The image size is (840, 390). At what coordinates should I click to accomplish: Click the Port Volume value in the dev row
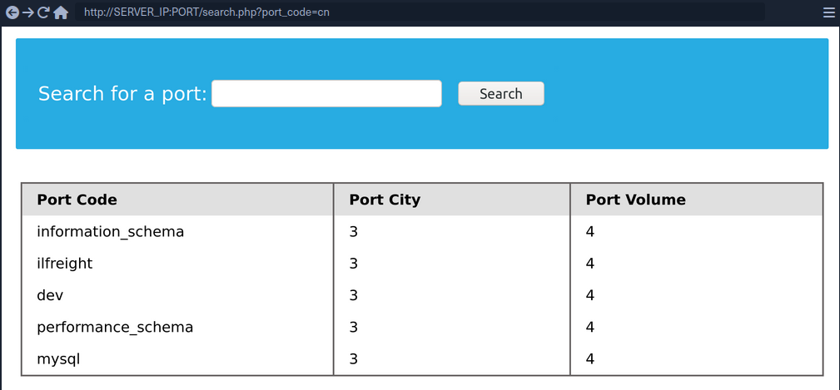(590, 295)
